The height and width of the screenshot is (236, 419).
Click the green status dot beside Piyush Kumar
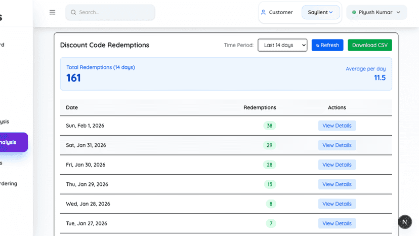pyautogui.click(x=354, y=12)
